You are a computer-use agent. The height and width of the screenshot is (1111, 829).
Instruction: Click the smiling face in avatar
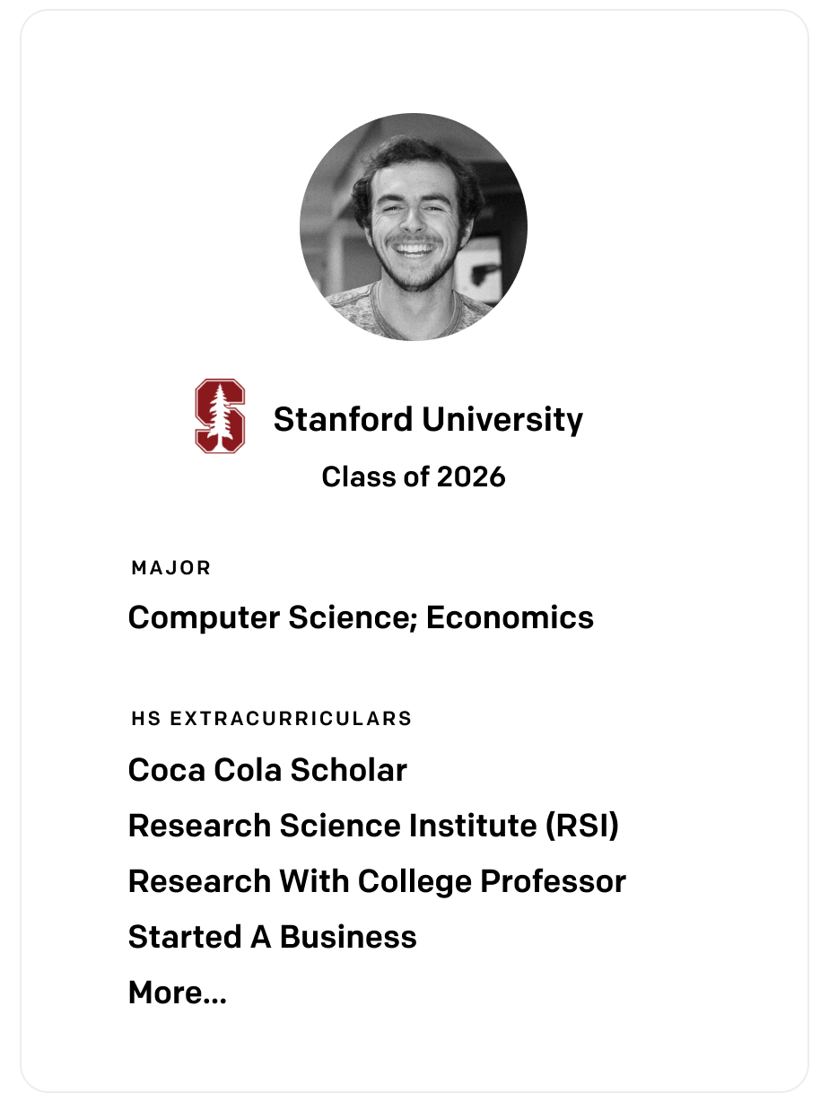tap(415, 215)
